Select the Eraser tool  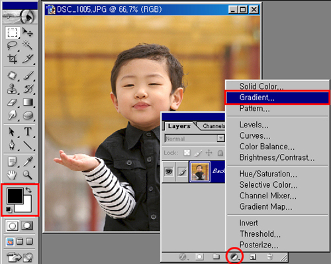pyautogui.click(x=13, y=102)
